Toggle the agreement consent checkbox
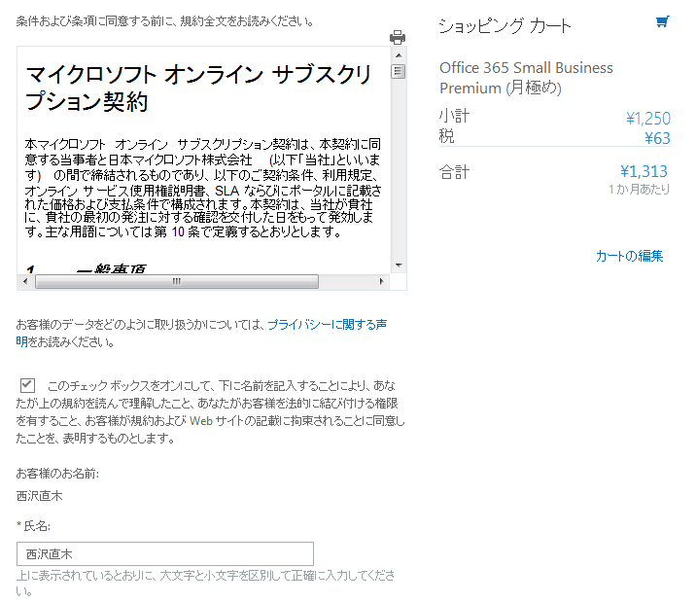The image size is (696, 603). click(x=27, y=385)
